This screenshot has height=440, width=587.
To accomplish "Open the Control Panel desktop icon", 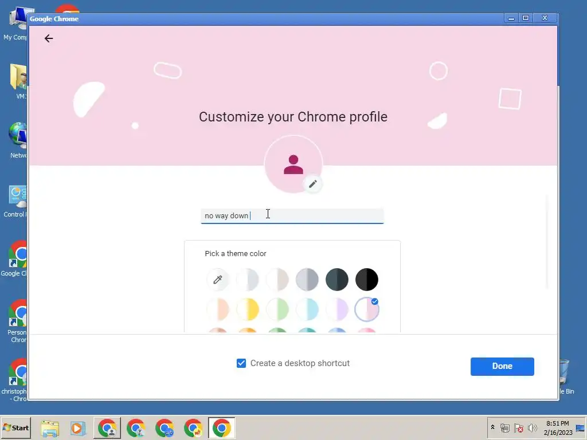I will coord(15,201).
